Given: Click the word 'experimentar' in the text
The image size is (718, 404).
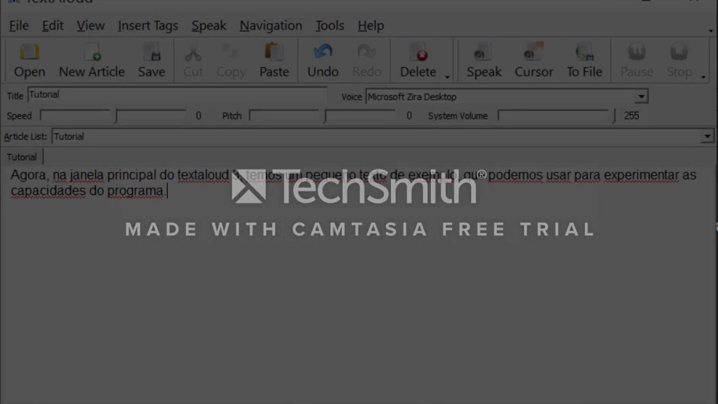Looking at the screenshot, I should 641,175.
